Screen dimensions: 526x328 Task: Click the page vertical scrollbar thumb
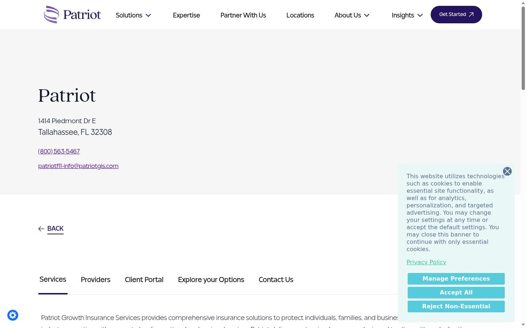click(x=523, y=48)
